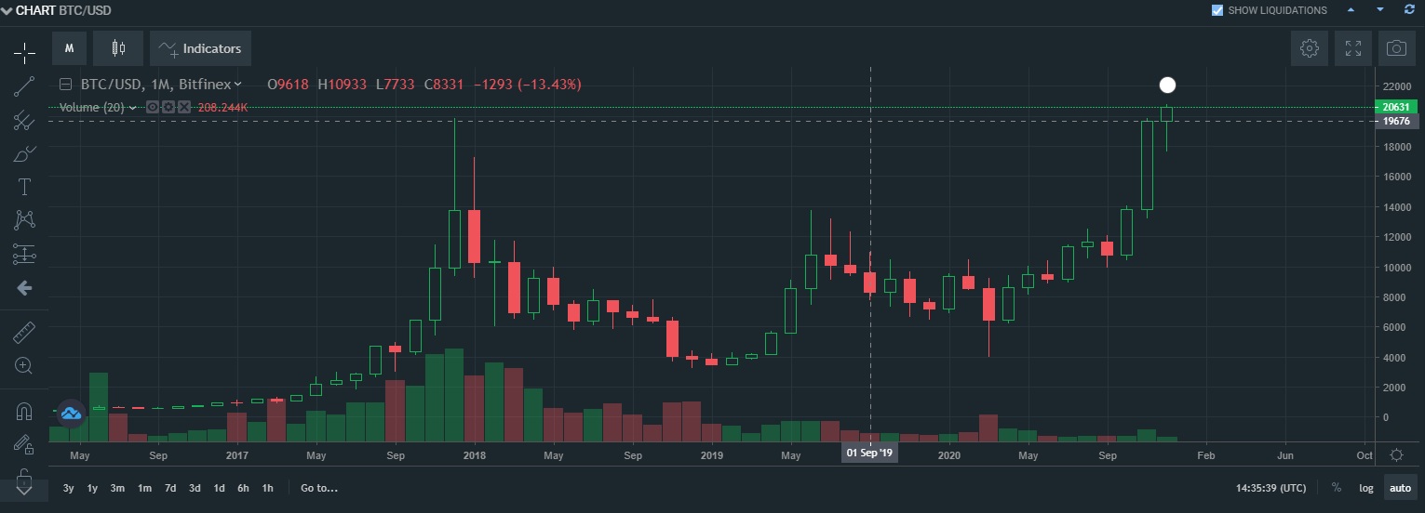The height and width of the screenshot is (513, 1425).
Task: Click the 20631 current price label
Action: pyautogui.click(x=1395, y=107)
